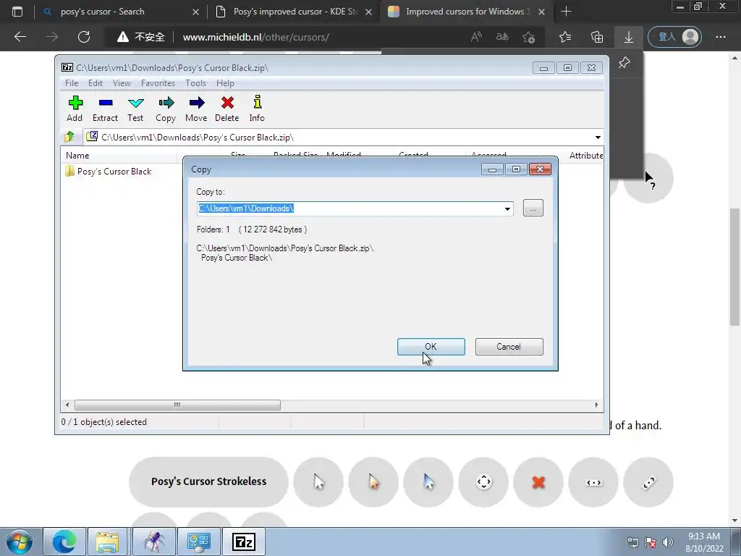
Task: Click the Posy's Cursor Strokeless label
Action: [208, 481]
